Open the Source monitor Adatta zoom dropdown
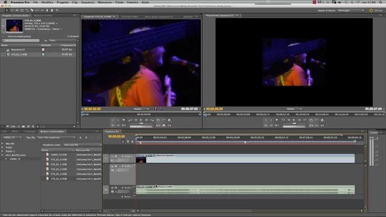Image resolution: width=386 pixels, height=217 pixels. (141, 108)
